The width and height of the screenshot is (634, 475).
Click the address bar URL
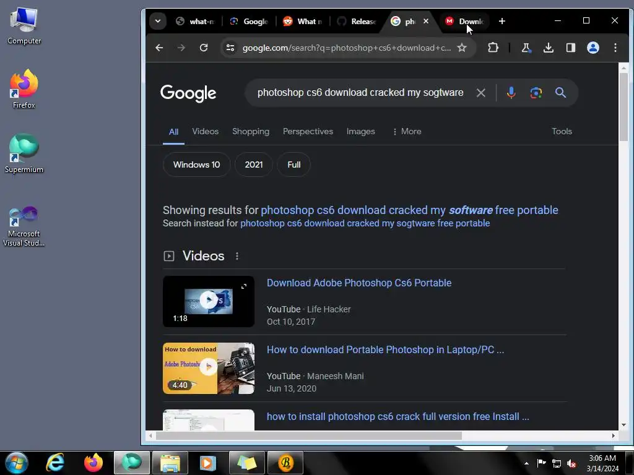pyautogui.click(x=347, y=48)
